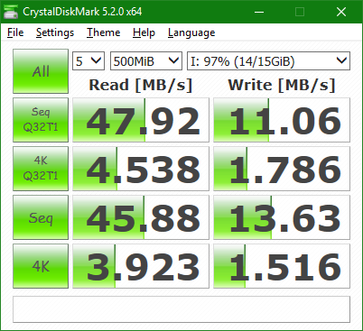Image resolution: width=363 pixels, height=331 pixels.
Task: Select the 1.786 write result
Action: (x=282, y=169)
